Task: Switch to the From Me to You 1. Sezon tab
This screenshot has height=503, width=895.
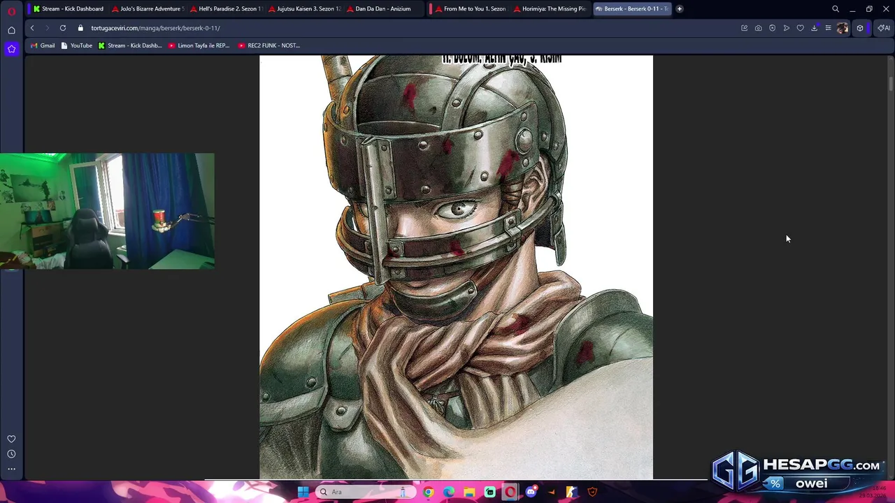Action: click(469, 9)
